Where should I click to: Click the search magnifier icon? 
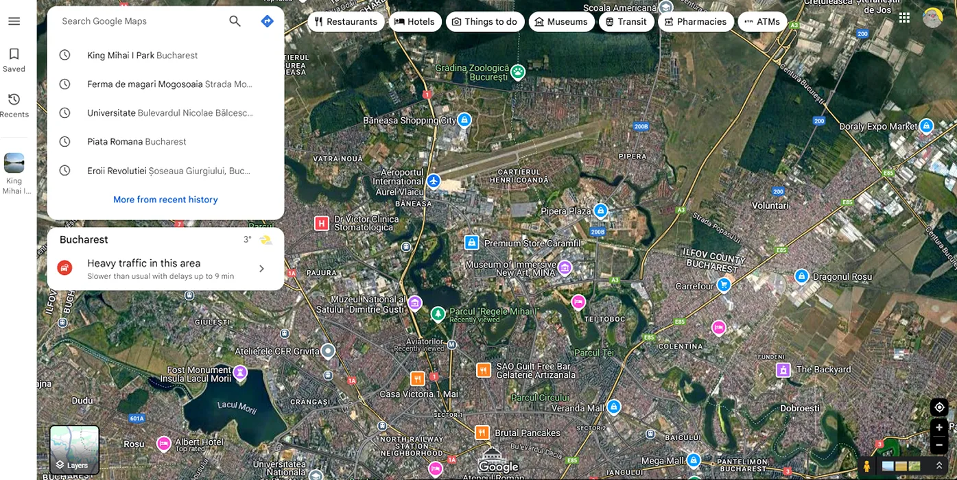(x=235, y=21)
